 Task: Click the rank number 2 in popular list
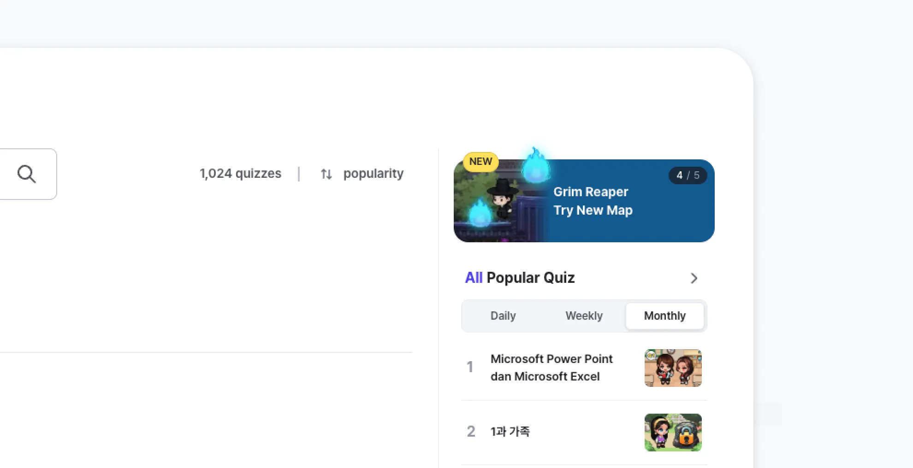[x=471, y=432]
